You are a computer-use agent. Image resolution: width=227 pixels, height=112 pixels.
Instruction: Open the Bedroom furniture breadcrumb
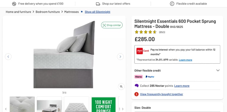click(48, 12)
